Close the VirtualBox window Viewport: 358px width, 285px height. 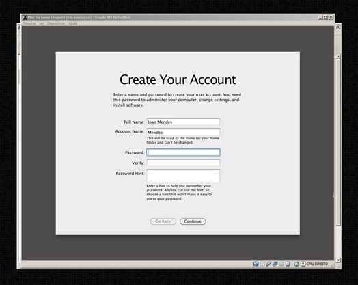coord(331,18)
